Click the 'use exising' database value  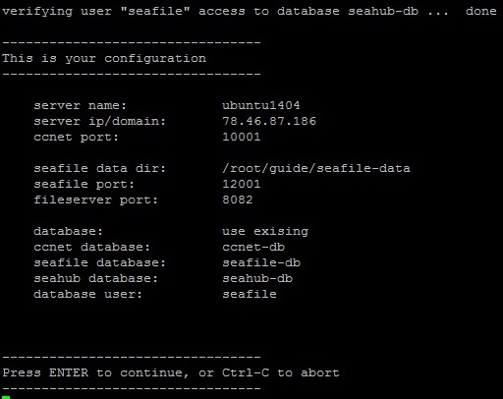265,232
